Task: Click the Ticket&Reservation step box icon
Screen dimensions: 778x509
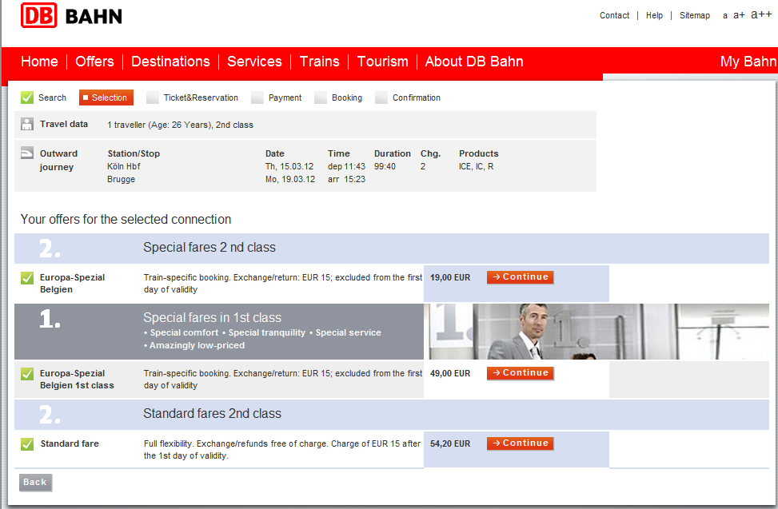Action: pos(153,97)
